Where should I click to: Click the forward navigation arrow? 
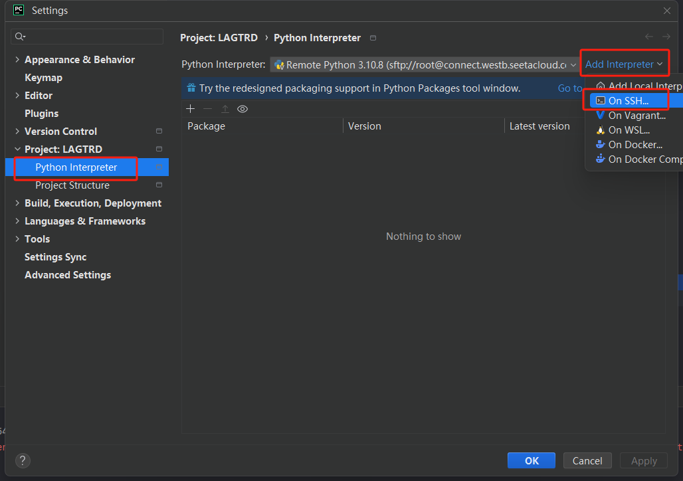point(666,37)
